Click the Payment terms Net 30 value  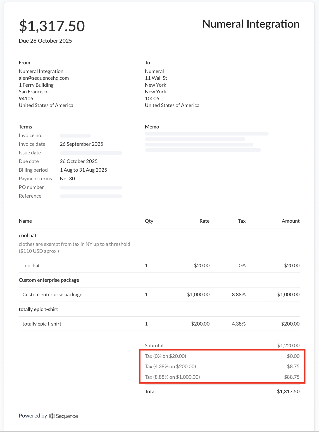[x=67, y=178]
